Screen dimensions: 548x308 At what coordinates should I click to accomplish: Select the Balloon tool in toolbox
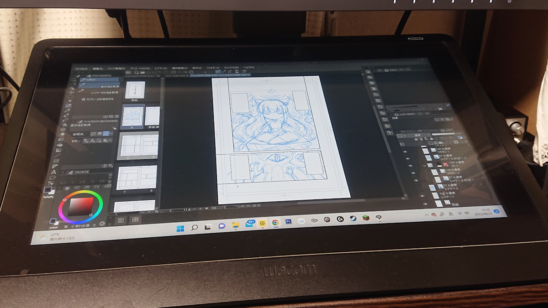[x=53, y=177]
